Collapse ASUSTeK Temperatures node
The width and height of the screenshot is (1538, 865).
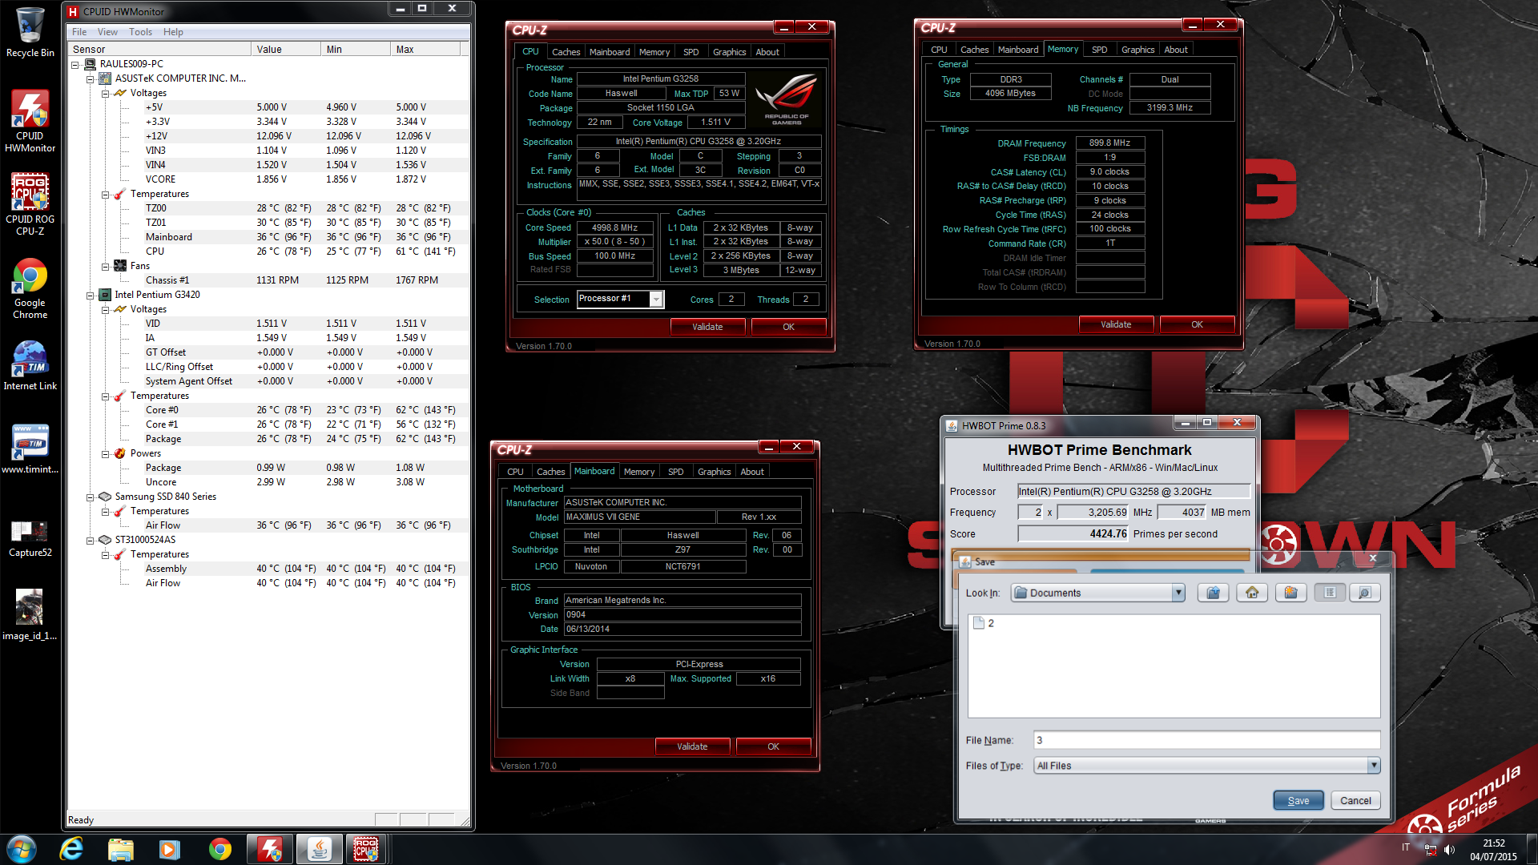(105, 194)
